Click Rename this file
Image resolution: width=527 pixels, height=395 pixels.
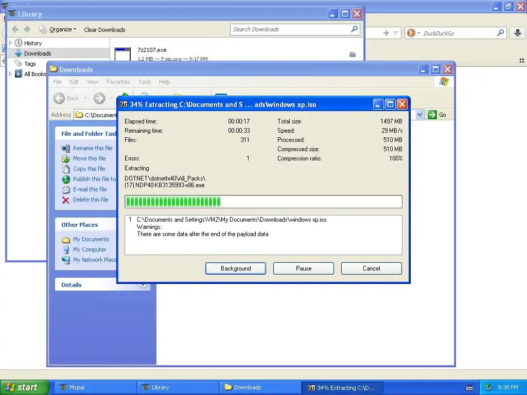pos(93,148)
